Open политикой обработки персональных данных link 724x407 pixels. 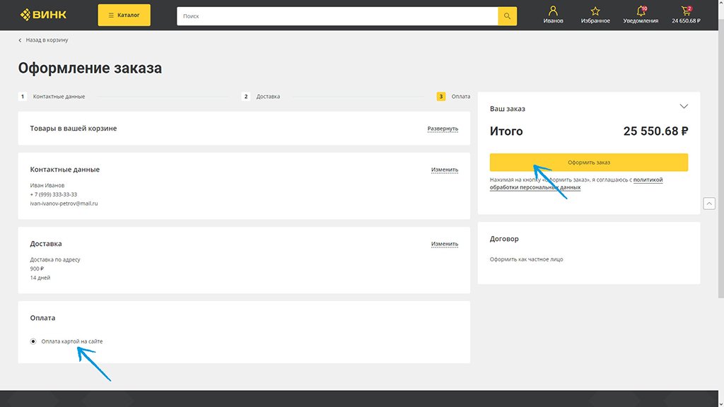point(576,184)
